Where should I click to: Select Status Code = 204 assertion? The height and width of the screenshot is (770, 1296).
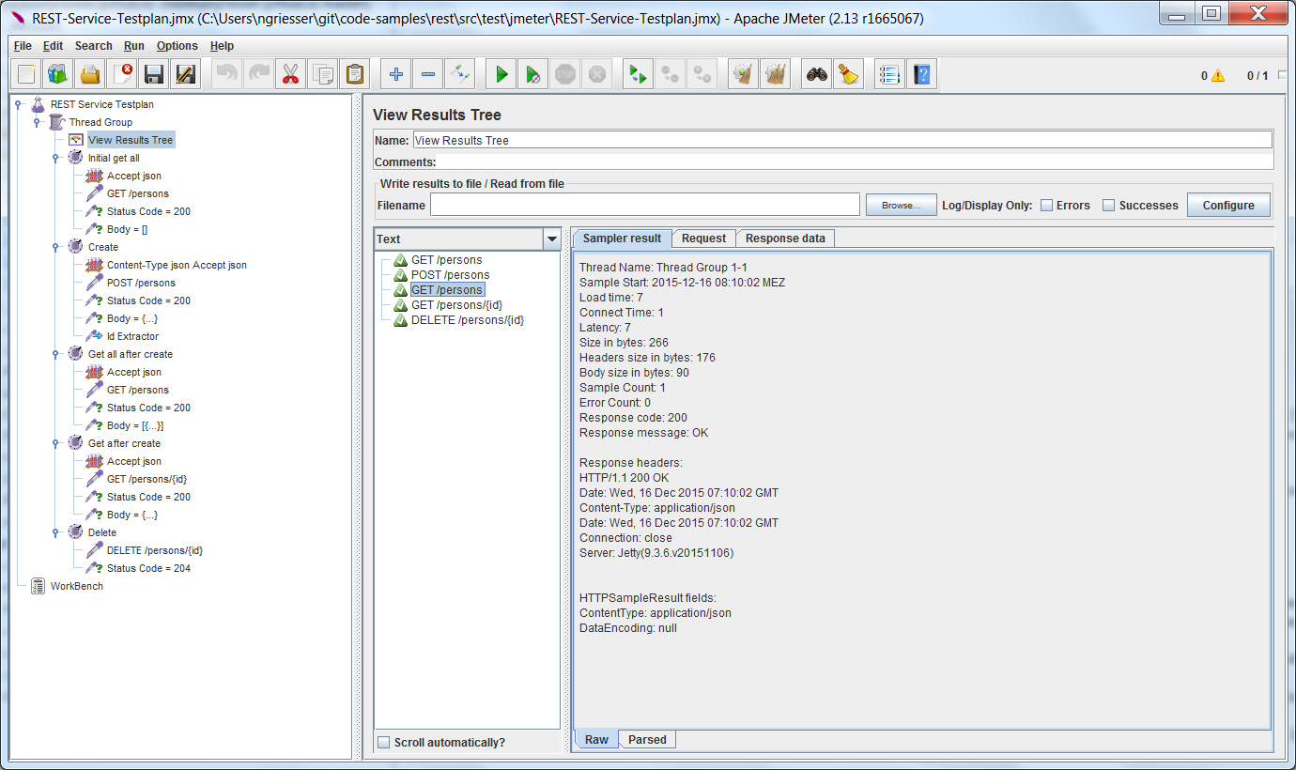coord(148,568)
